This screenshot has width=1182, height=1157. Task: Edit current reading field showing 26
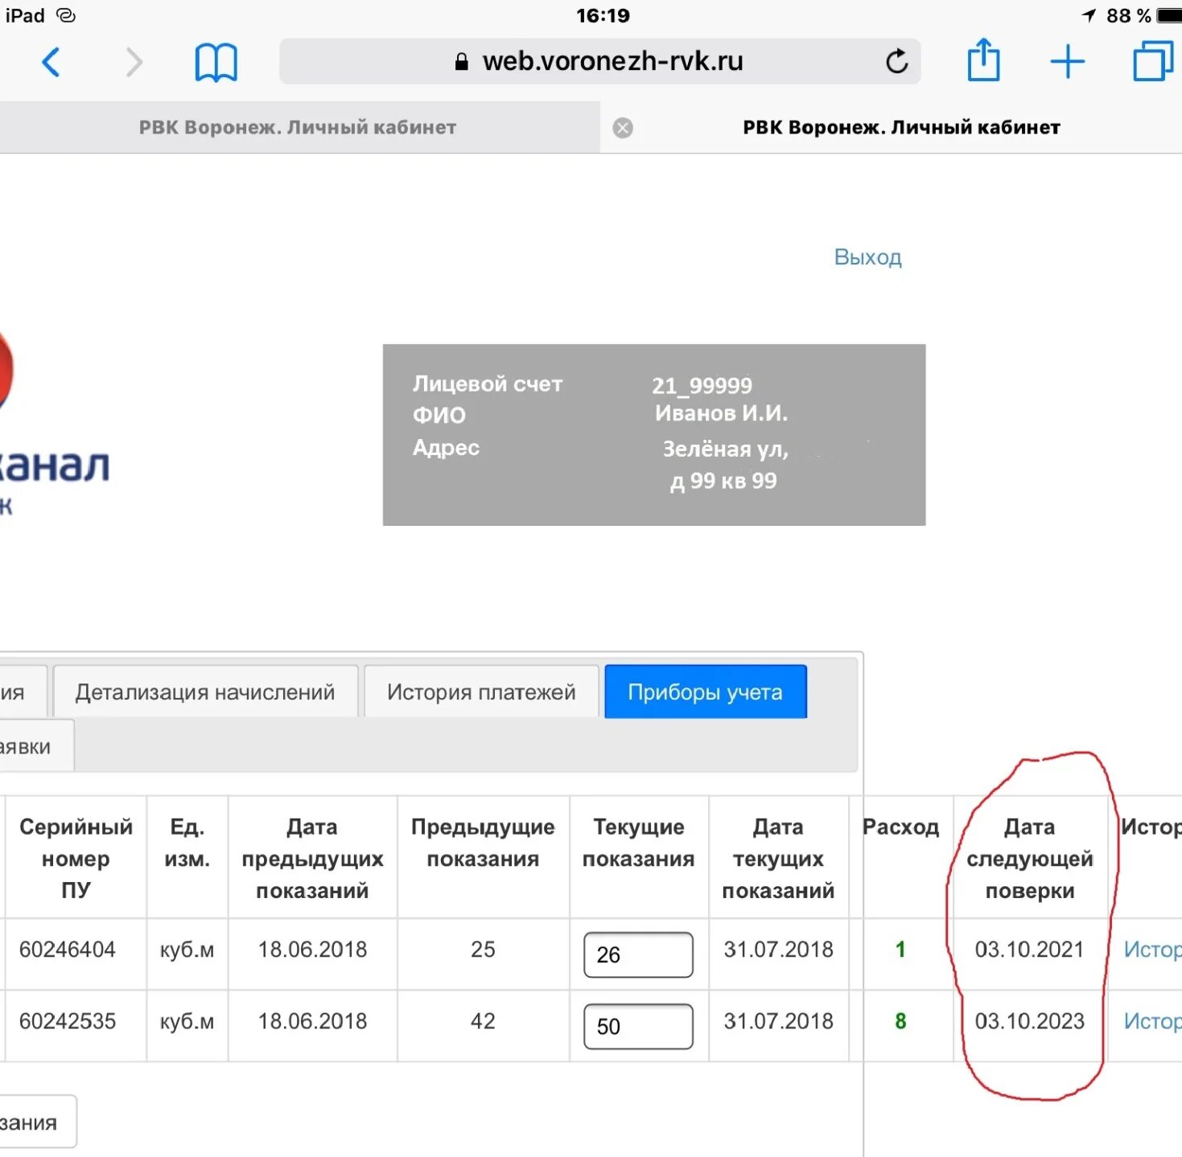click(638, 954)
